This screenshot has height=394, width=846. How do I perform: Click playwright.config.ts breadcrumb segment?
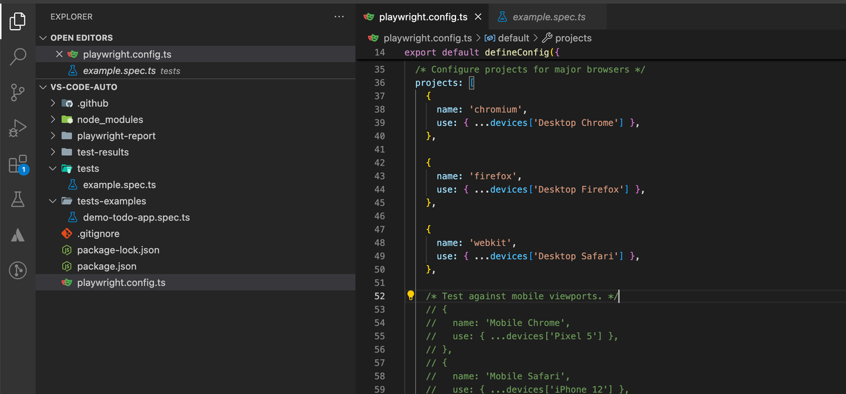point(427,38)
